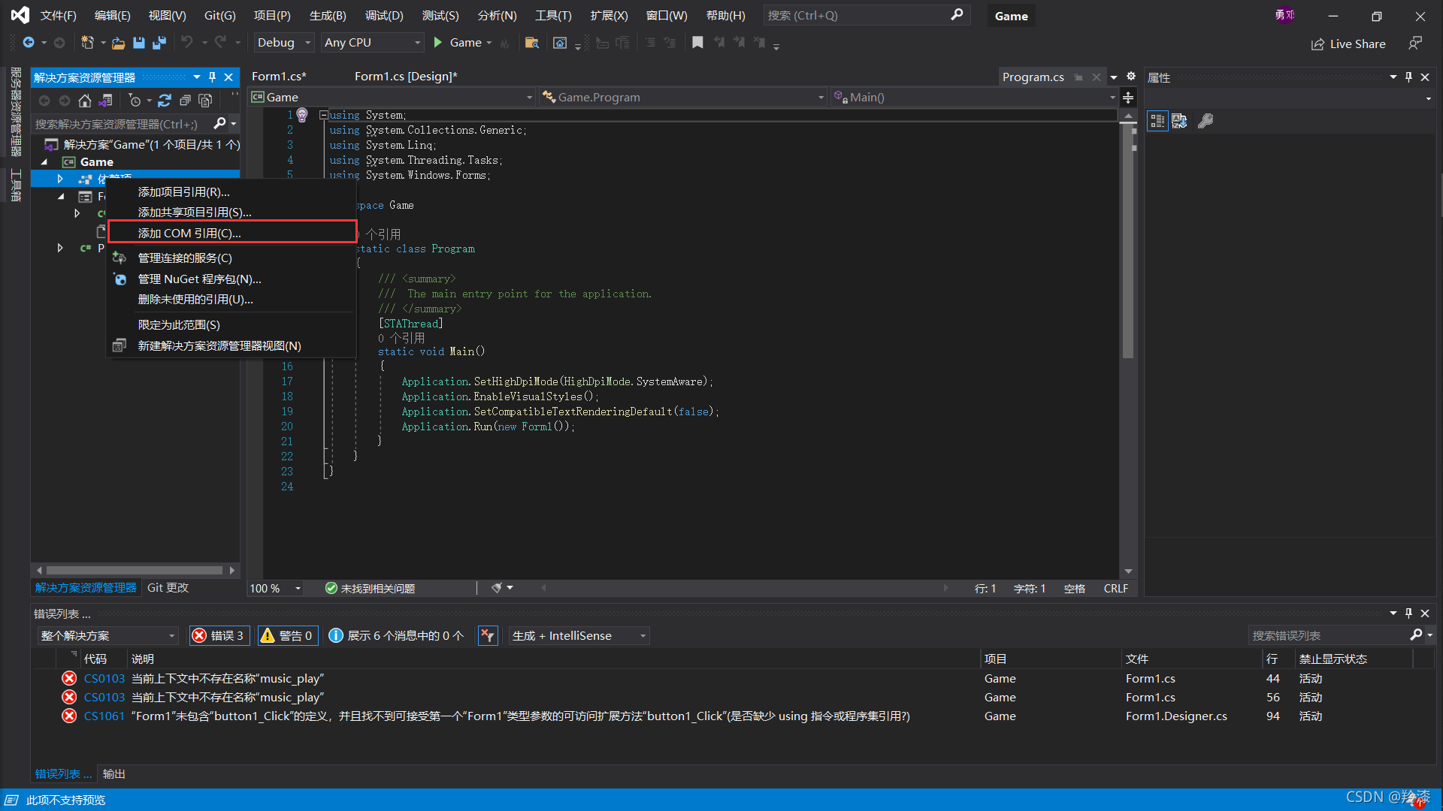Click the Solution Explorer sync refresh icon

coord(165,101)
